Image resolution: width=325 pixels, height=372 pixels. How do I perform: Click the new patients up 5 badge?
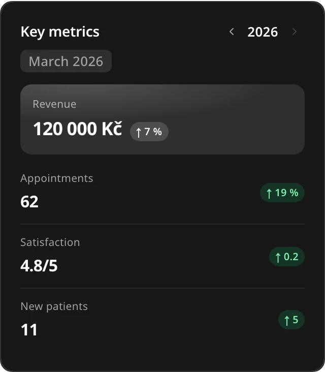[291, 320]
